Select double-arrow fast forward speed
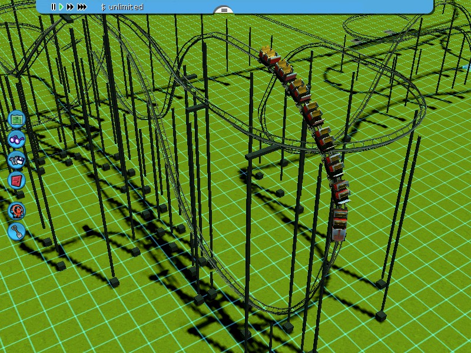Screen dimensions: 471x353 click(70, 7)
